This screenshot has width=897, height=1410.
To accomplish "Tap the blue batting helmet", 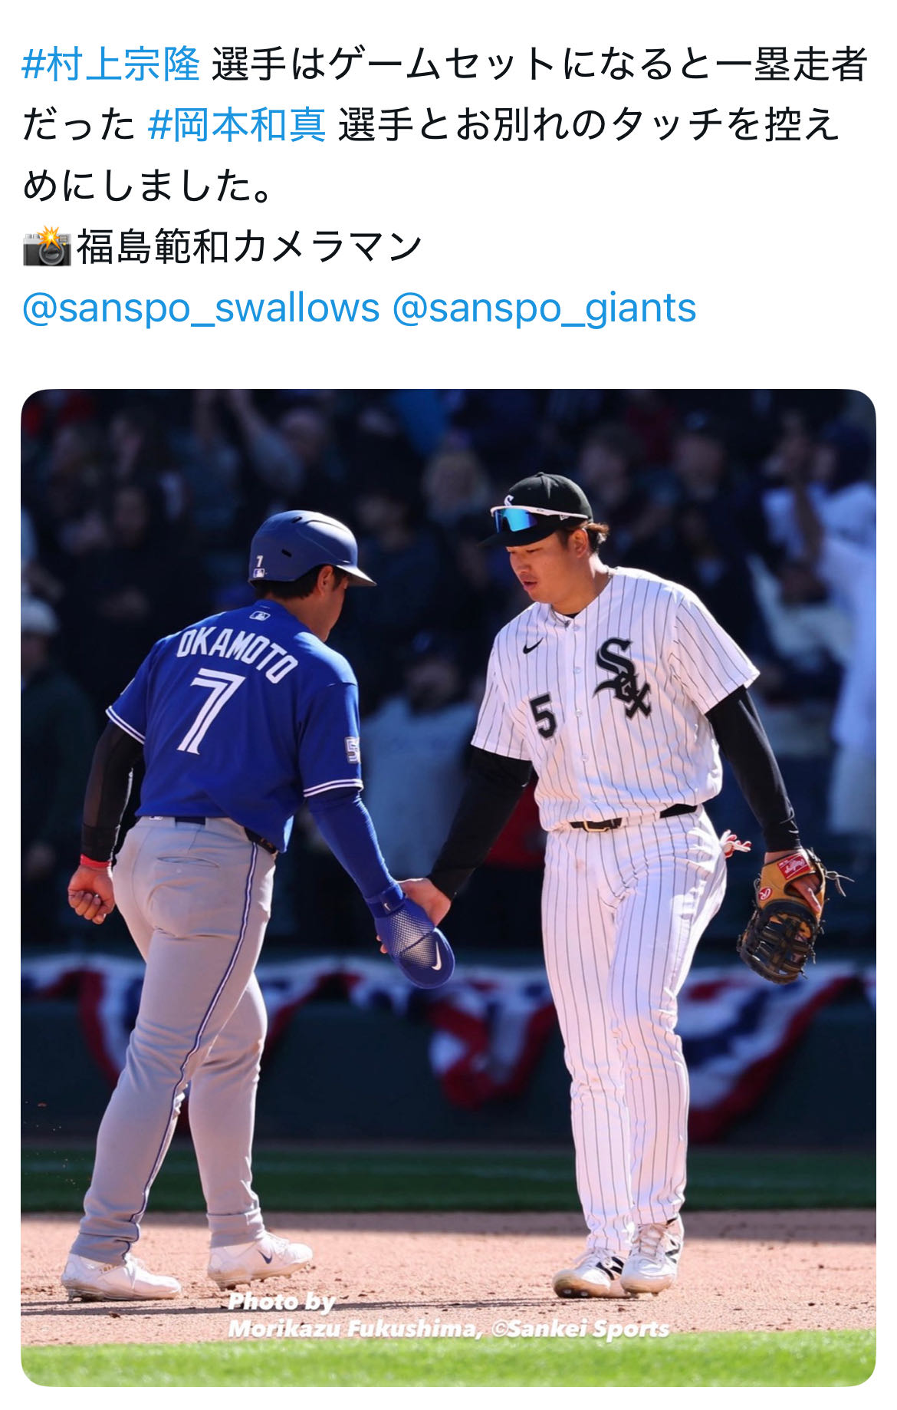I will [307, 549].
